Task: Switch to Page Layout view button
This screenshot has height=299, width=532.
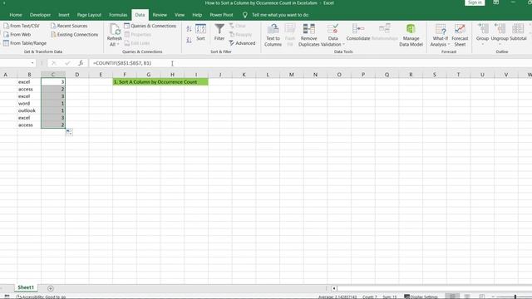Action: click(467, 297)
